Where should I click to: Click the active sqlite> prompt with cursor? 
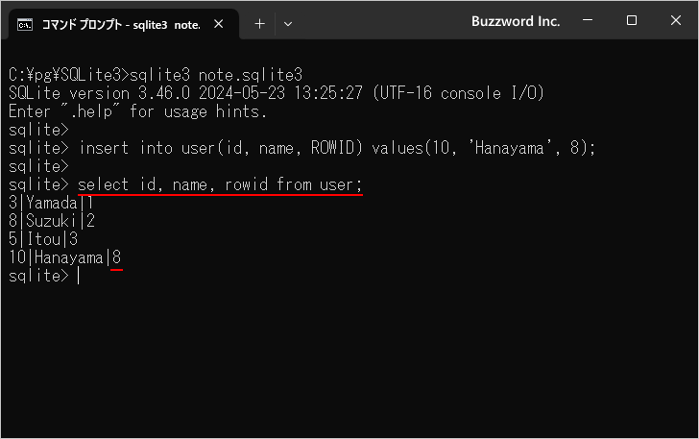pyautogui.click(x=44, y=276)
